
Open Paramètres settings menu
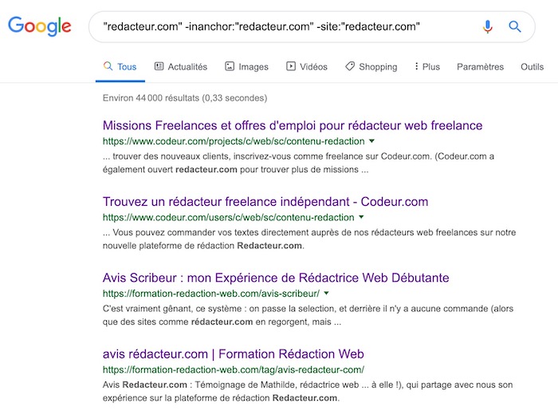(x=480, y=67)
